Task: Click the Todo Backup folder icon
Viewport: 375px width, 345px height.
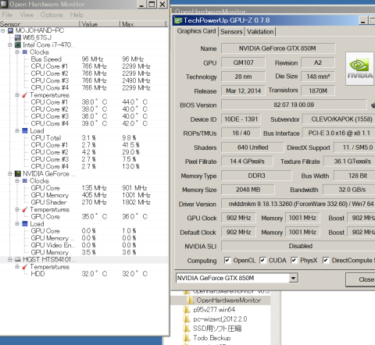Action: [x=187, y=338]
